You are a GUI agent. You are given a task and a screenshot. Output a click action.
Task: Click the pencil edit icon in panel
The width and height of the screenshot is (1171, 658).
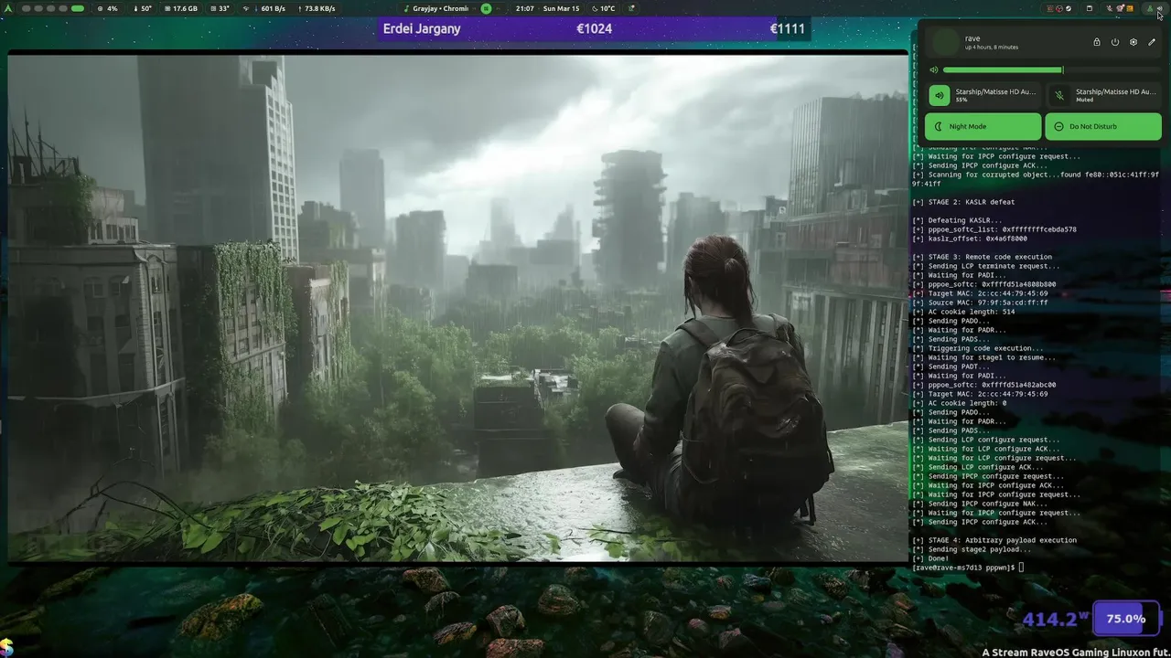[1152, 42]
